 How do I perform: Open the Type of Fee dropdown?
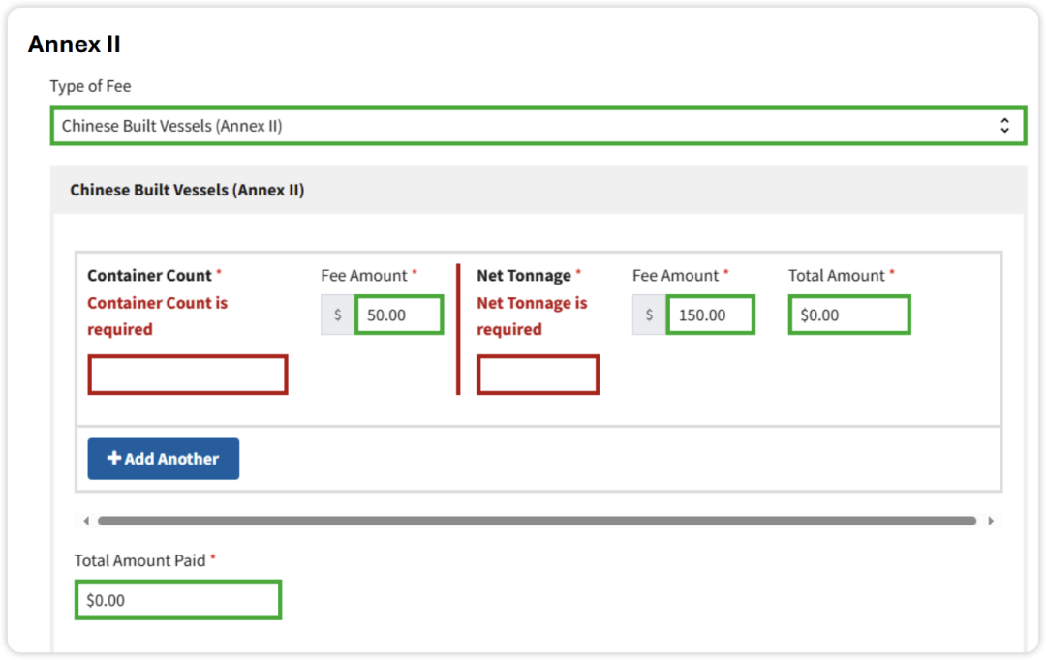pyautogui.click(x=523, y=126)
